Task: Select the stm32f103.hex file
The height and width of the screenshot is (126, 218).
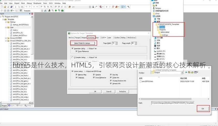Action: coord(146,81)
